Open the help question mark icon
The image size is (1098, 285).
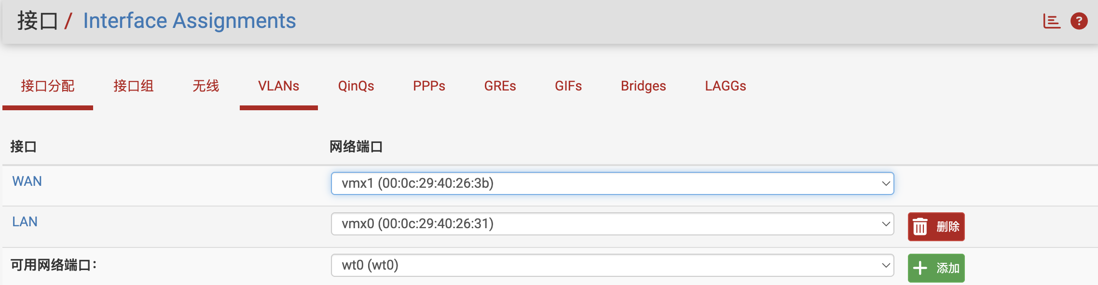click(x=1079, y=21)
